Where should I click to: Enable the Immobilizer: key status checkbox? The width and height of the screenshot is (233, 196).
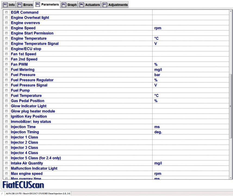pyautogui.click(x=7, y=121)
